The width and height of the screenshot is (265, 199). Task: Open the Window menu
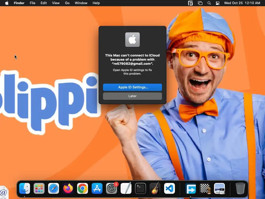coord(81,3)
